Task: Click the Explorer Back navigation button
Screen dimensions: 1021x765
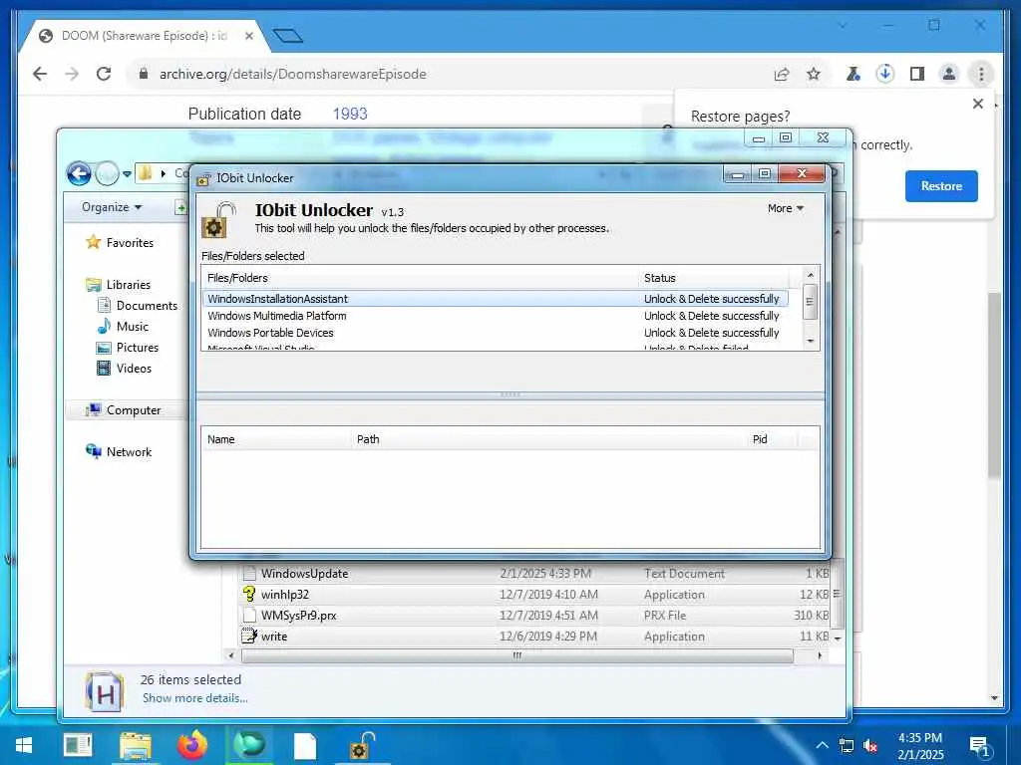Action: [79, 173]
